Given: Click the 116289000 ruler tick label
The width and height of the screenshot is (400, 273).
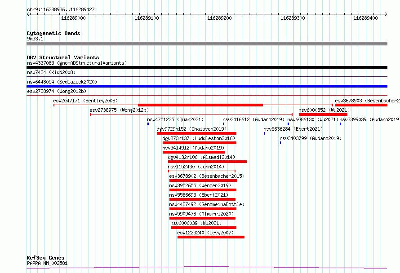Looking at the screenshot, I should coord(73,18).
